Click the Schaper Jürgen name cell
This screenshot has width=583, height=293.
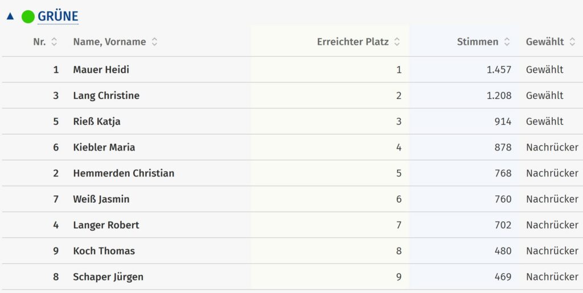coord(108,277)
